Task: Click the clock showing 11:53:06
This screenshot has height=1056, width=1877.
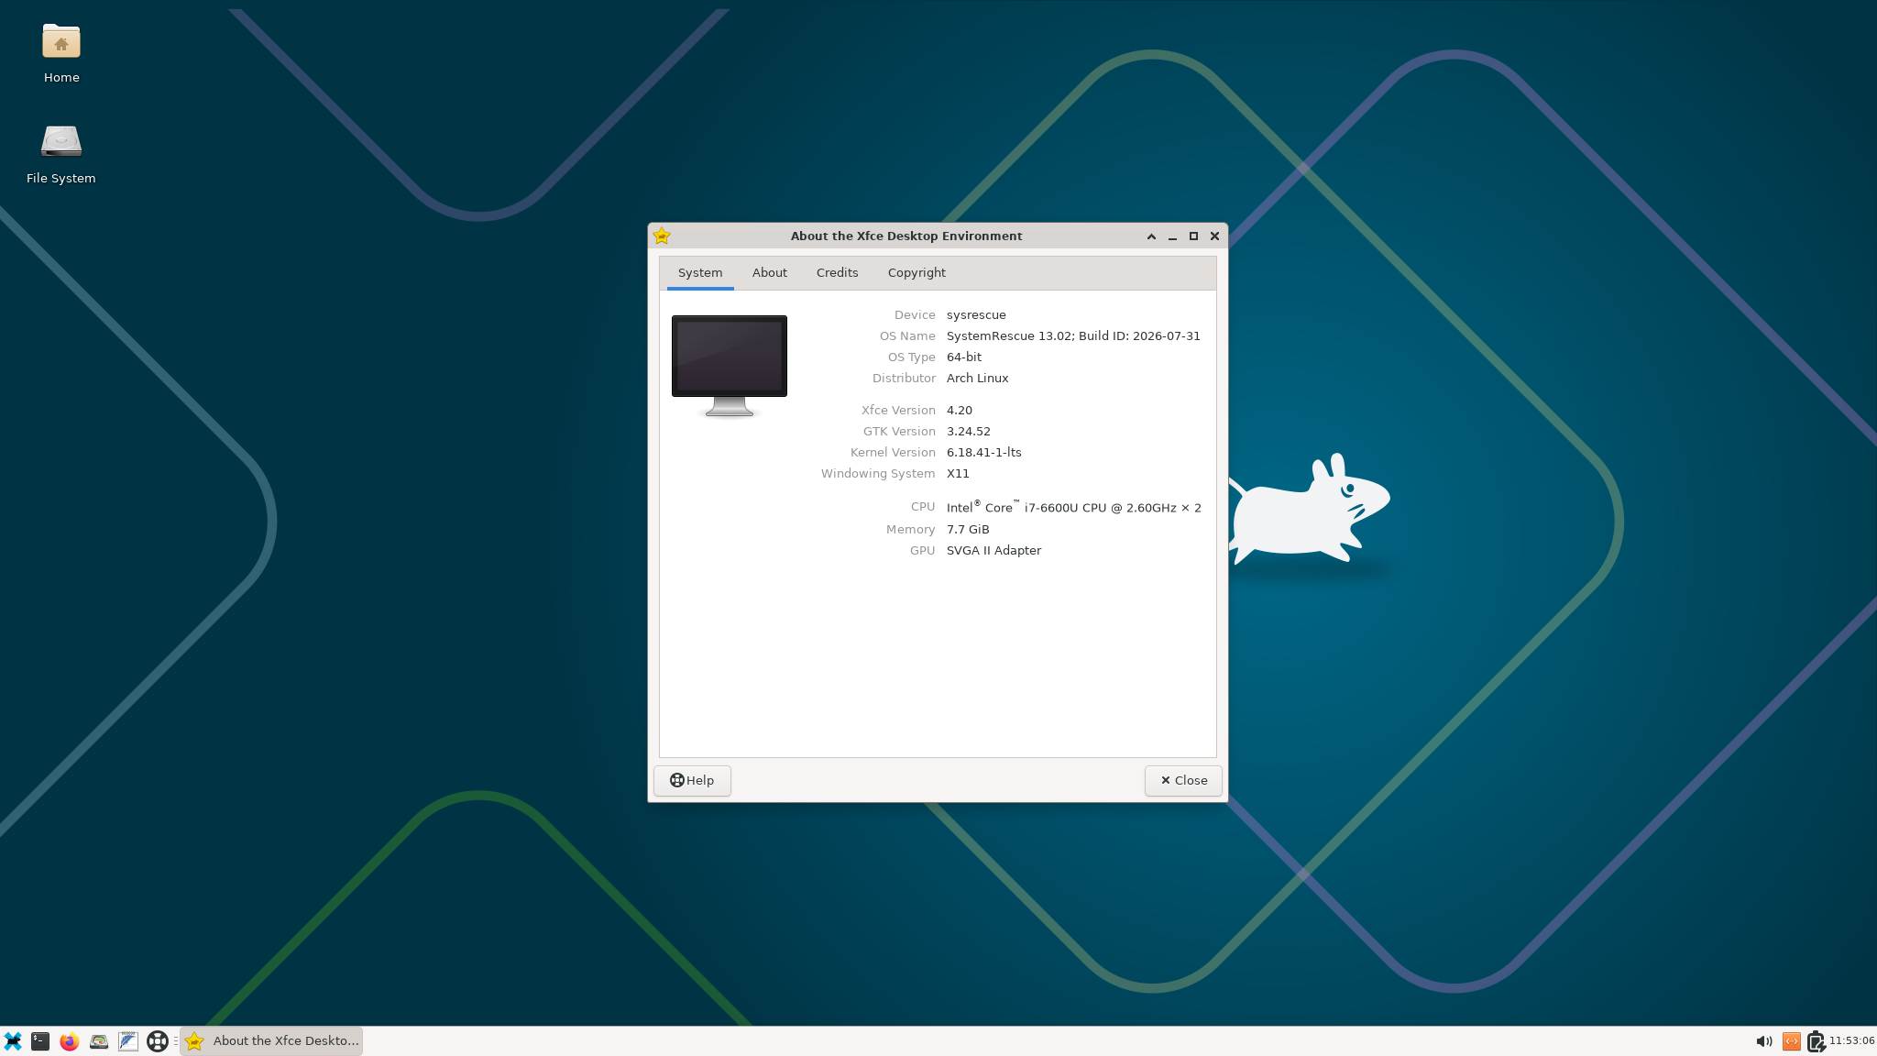Action: pyautogui.click(x=1851, y=1041)
